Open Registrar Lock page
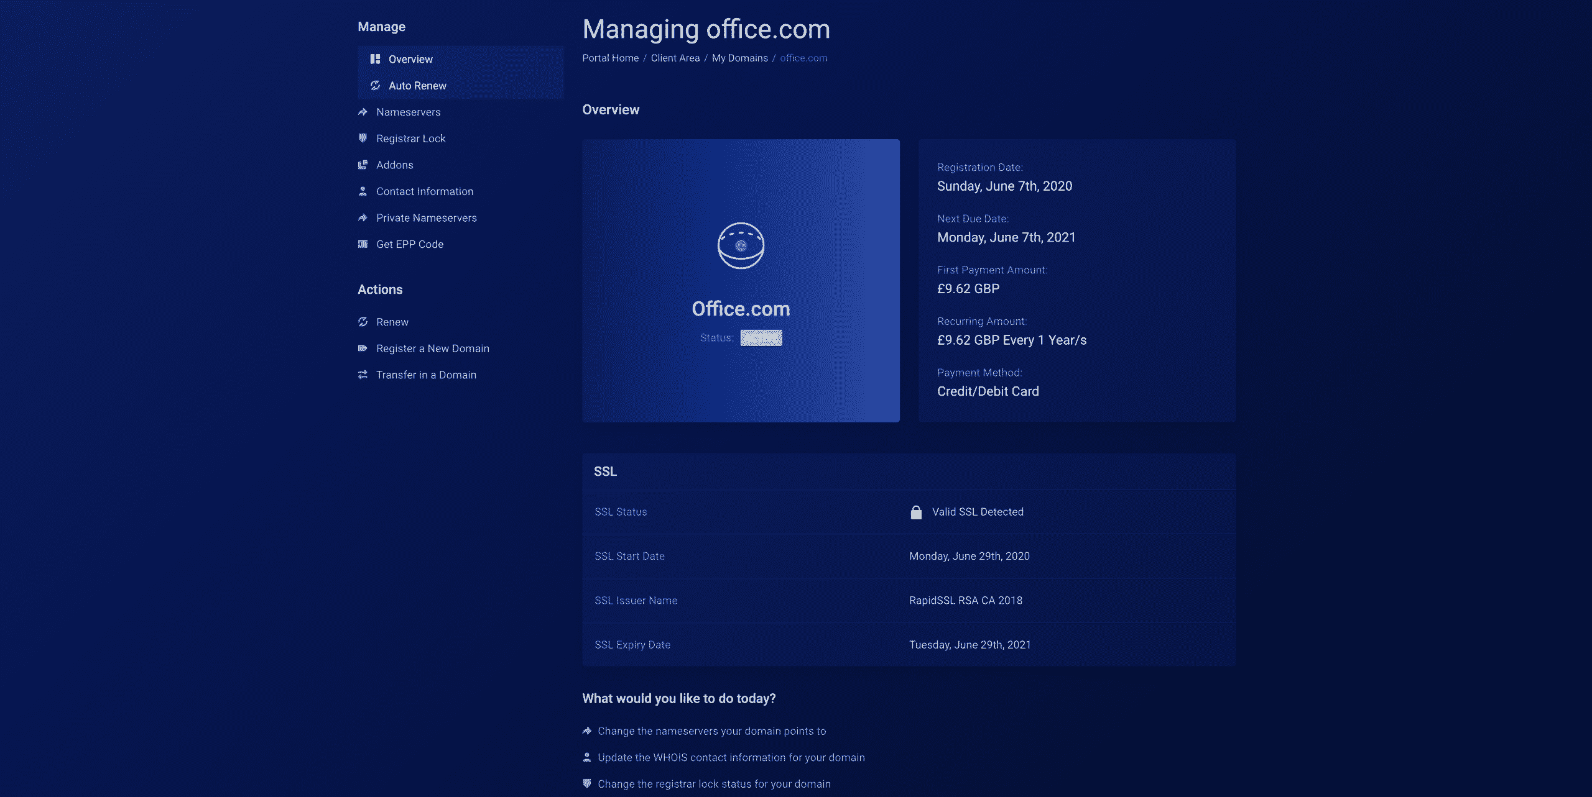 pyautogui.click(x=410, y=139)
